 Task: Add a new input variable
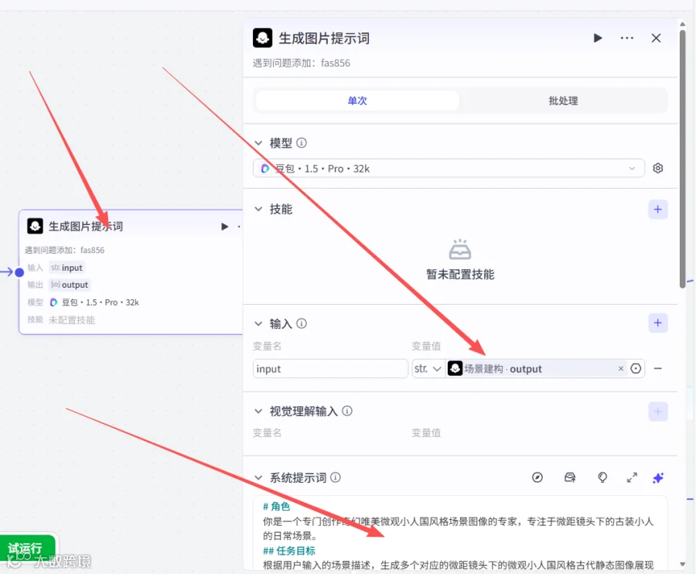pyautogui.click(x=658, y=323)
